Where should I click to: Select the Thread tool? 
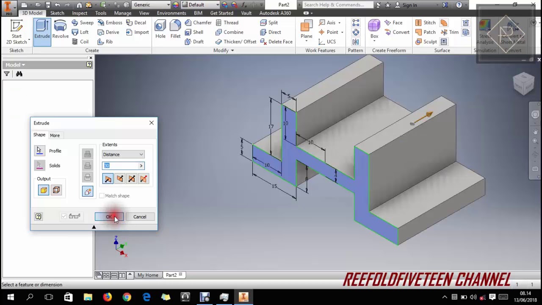coord(227,22)
